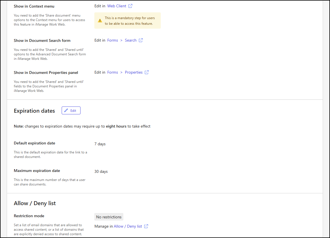Select the Edit button for Expiration dates
The height and width of the screenshot is (238, 330).
pos(71,110)
